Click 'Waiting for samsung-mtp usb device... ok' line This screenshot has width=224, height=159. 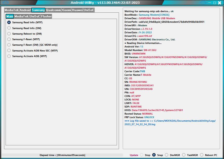pos(149,11)
